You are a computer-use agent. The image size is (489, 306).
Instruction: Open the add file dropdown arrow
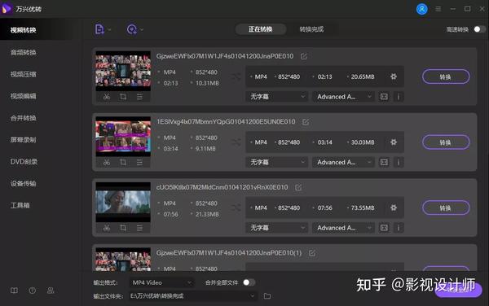(x=109, y=29)
